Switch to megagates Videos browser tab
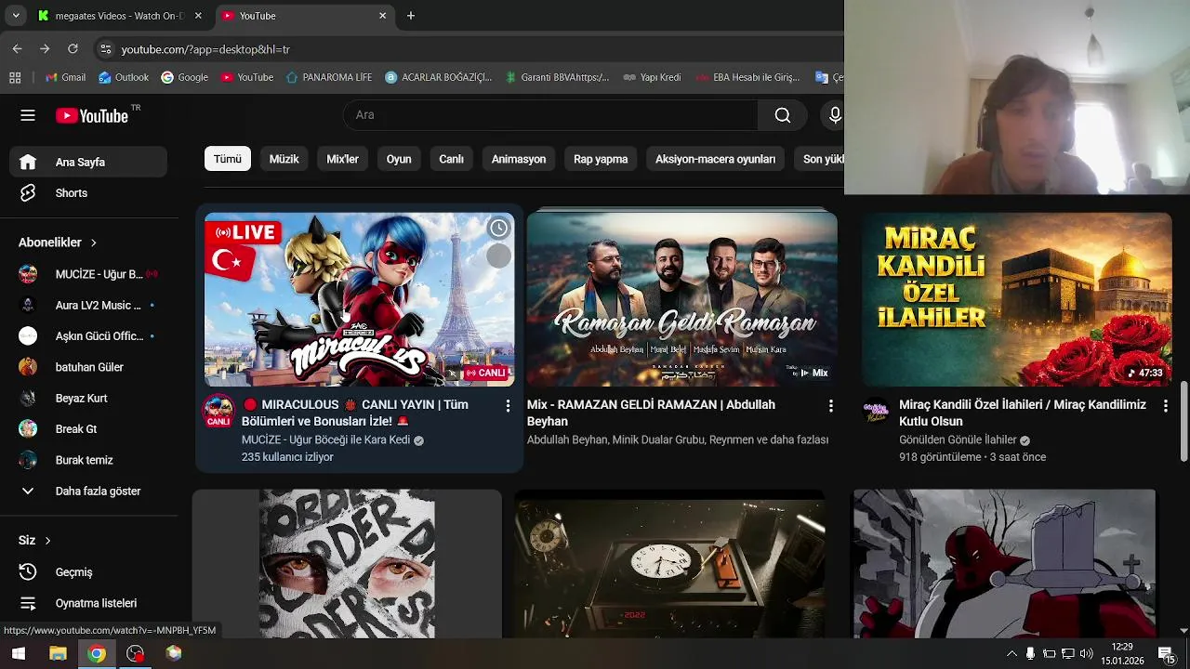The image size is (1190, 669). (x=121, y=16)
